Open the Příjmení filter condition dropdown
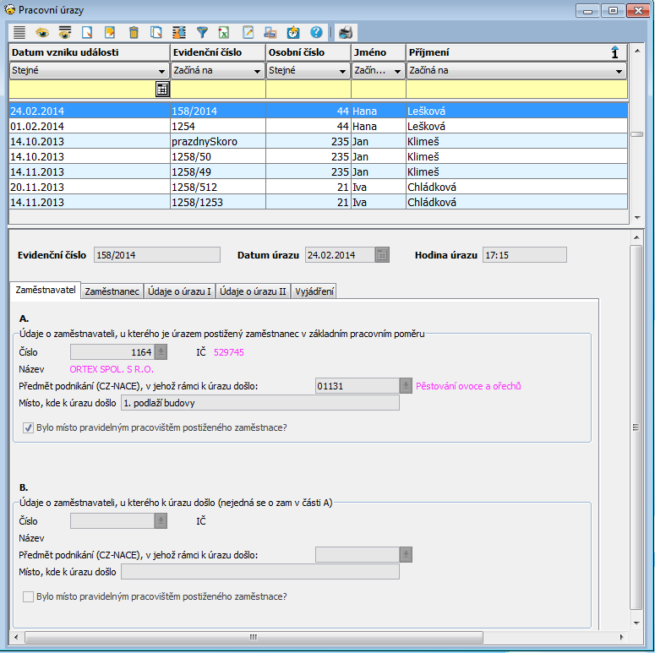Screen dimensions: 655x653 click(618, 71)
